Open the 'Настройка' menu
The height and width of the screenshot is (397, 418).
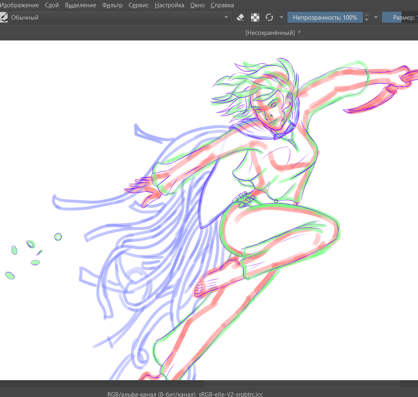[170, 5]
